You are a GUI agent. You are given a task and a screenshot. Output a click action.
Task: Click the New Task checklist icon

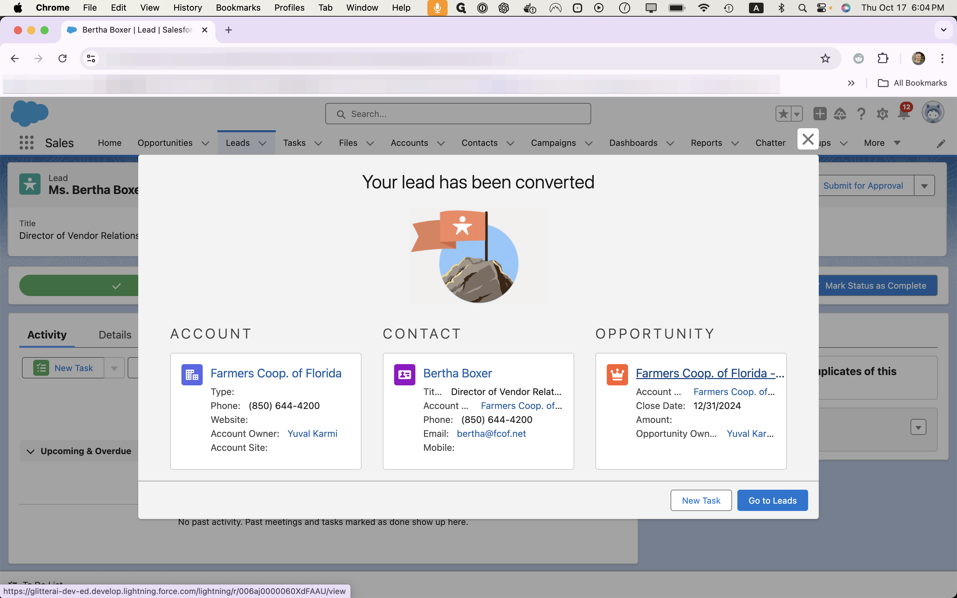tap(41, 368)
